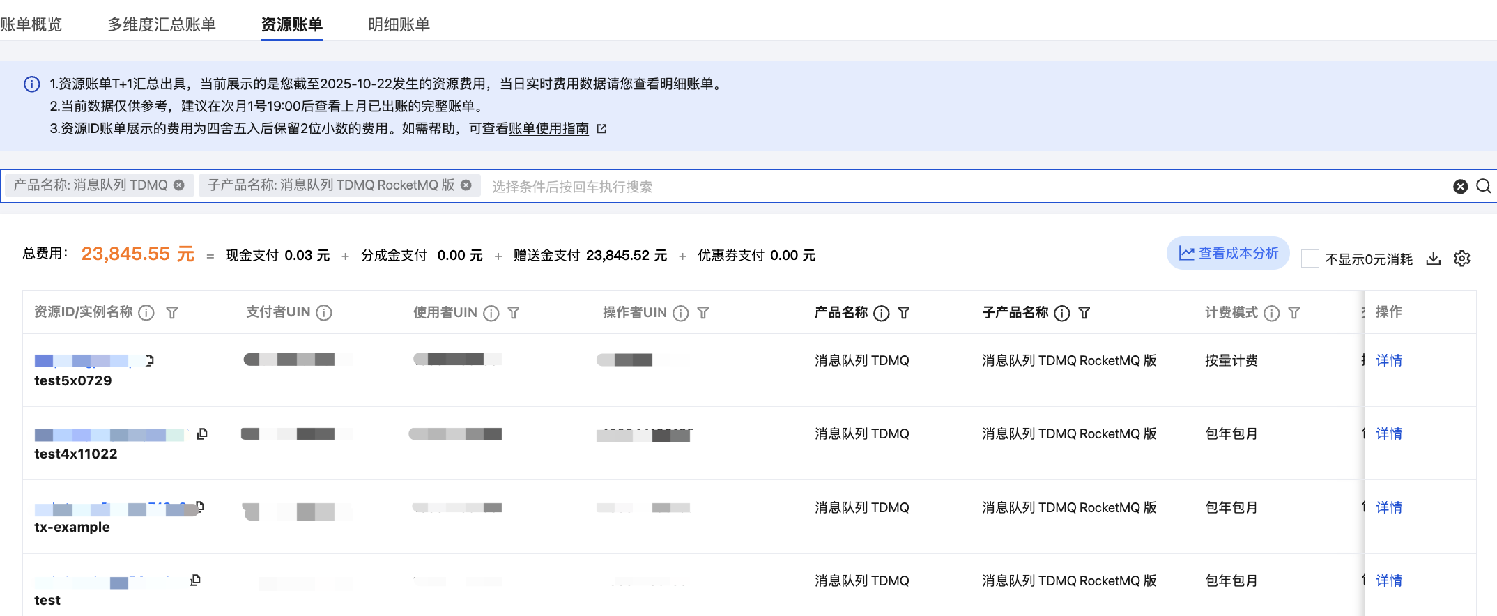This screenshot has height=616, width=1497.
Task: Open the 产品名称 column filter
Action: click(904, 313)
